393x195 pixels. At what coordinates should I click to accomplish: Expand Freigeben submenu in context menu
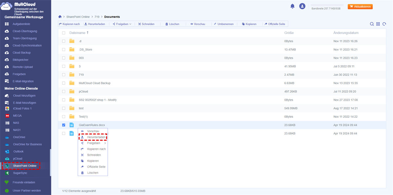click(x=93, y=143)
